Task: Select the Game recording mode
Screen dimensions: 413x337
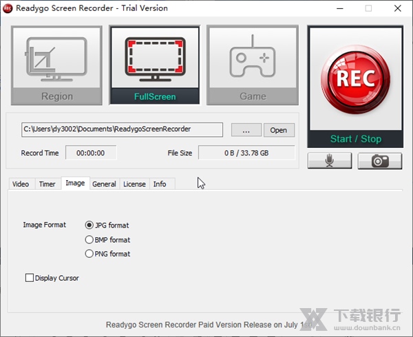Action: point(253,65)
